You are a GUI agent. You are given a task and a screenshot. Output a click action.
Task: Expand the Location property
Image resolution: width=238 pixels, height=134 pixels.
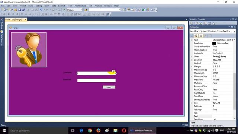click(x=192, y=60)
